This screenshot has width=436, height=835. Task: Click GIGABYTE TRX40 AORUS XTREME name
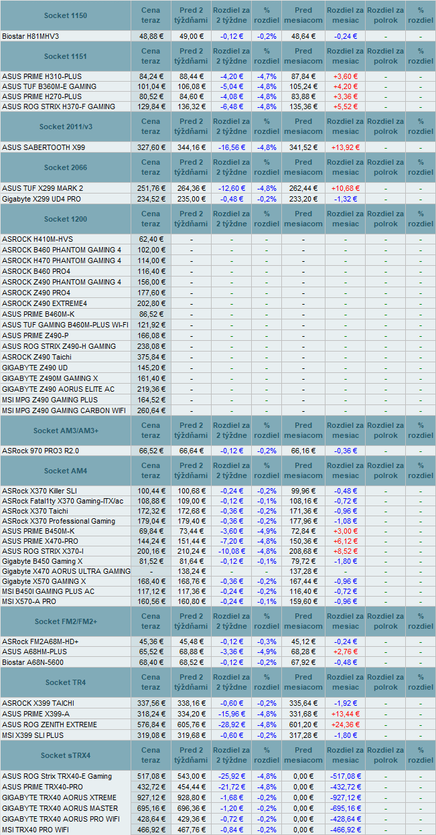(59, 798)
